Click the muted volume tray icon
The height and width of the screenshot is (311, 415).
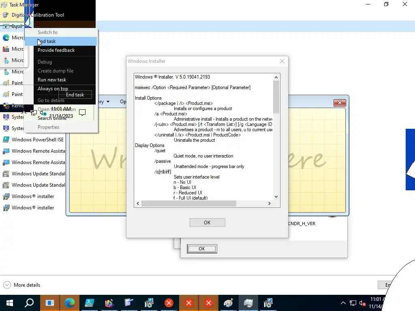point(363,303)
